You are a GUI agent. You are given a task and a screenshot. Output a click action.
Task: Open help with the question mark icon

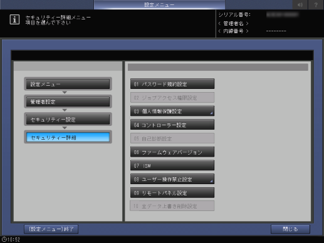[x=316, y=4]
